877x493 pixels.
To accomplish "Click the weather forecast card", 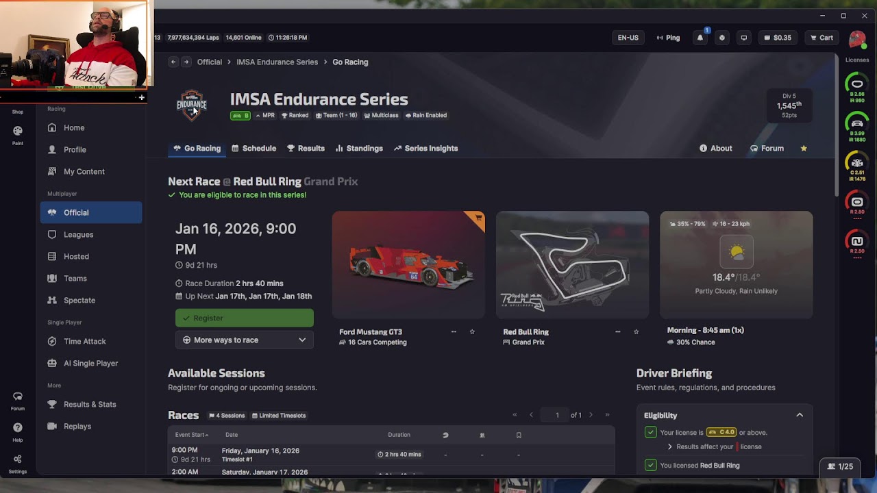I will [x=737, y=264].
